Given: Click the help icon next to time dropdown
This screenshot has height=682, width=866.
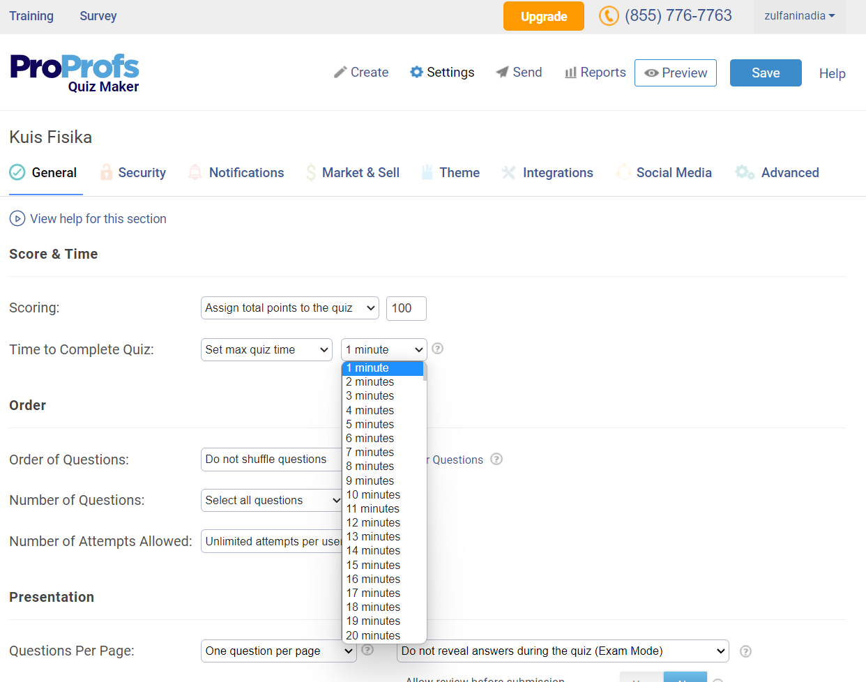Looking at the screenshot, I should tap(438, 349).
